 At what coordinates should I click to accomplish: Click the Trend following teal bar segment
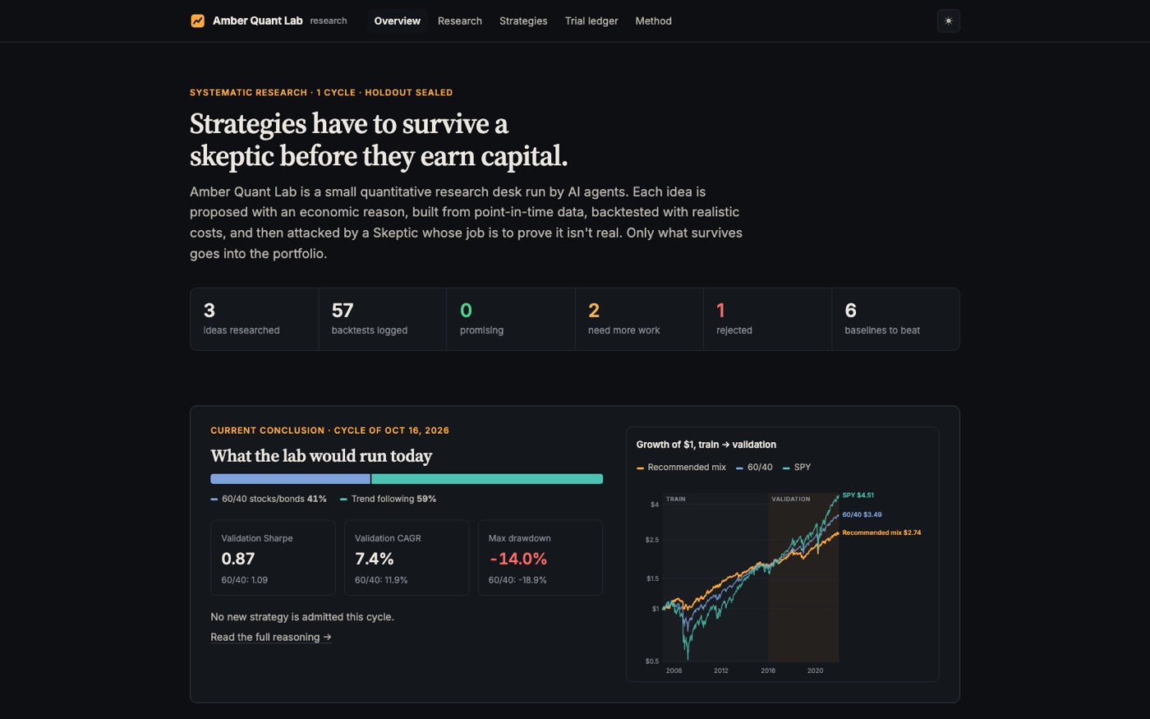click(487, 479)
